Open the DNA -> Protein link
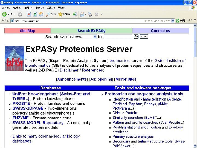This screenshot has width=197, height=148. pyautogui.click(x=125, y=113)
